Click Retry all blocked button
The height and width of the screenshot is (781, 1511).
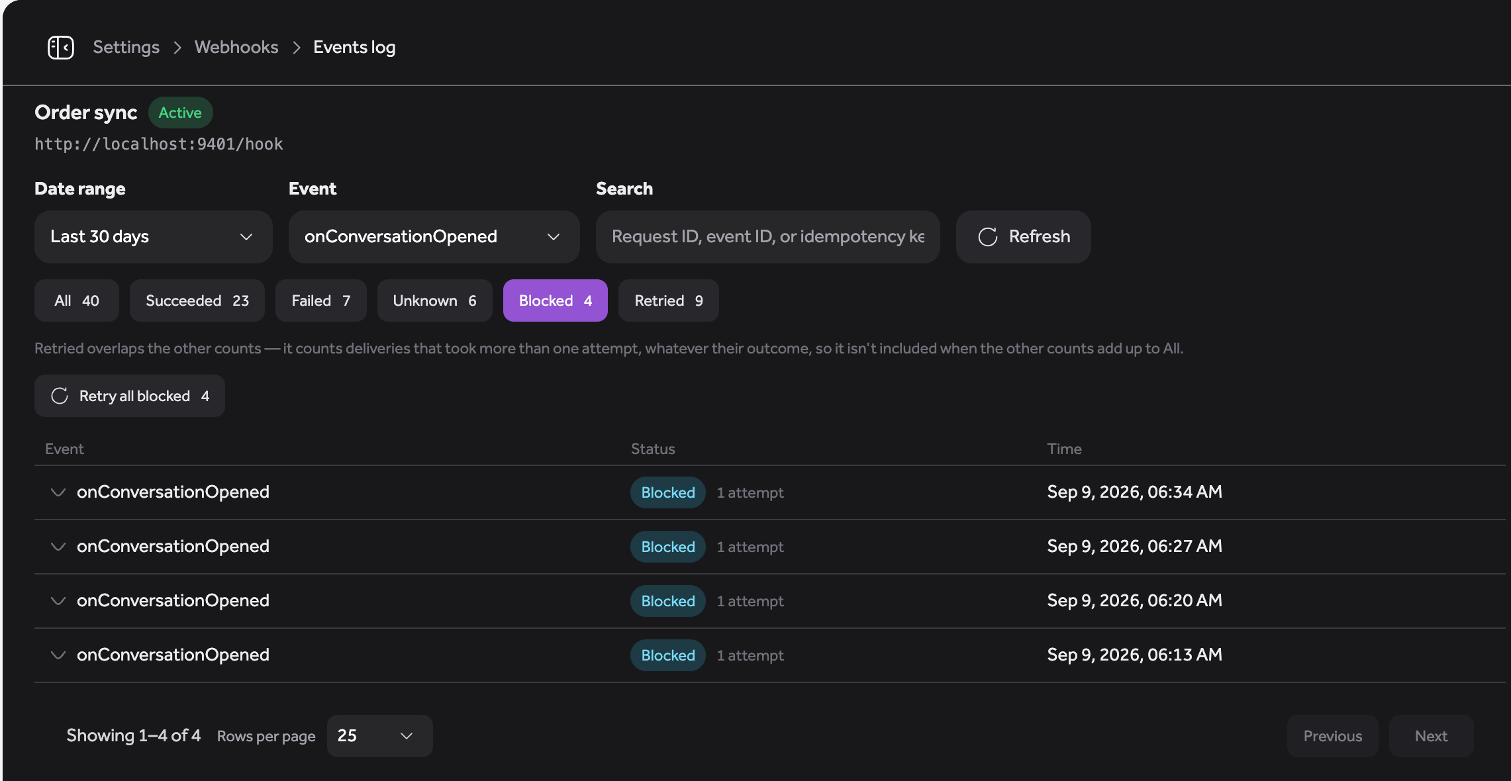tap(130, 396)
